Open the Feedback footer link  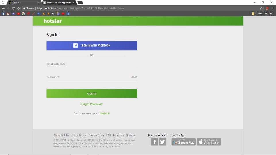pyautogui.click(x=118, y=135)
